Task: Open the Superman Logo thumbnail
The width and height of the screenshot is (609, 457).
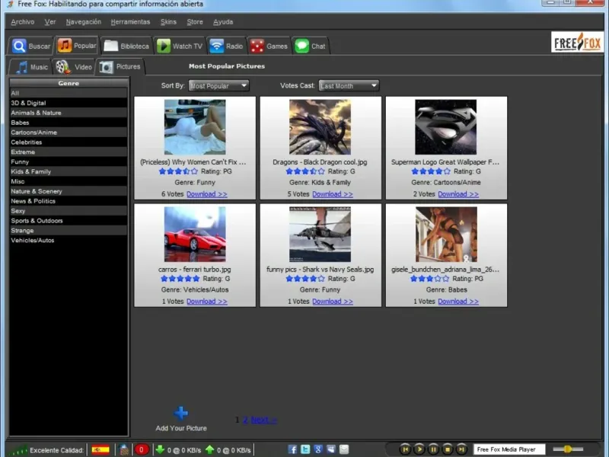Action: point(445,127)
